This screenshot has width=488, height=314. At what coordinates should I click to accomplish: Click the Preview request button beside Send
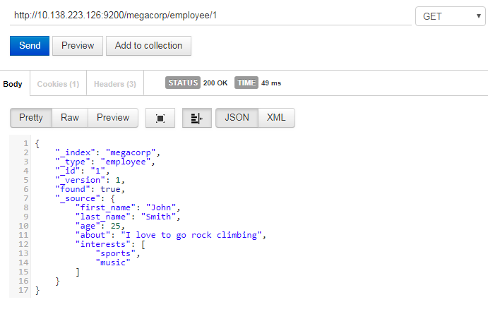point(78,46)
